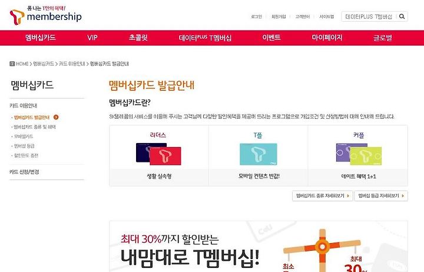Click the 생활 실속형 caption

(159, 176)
